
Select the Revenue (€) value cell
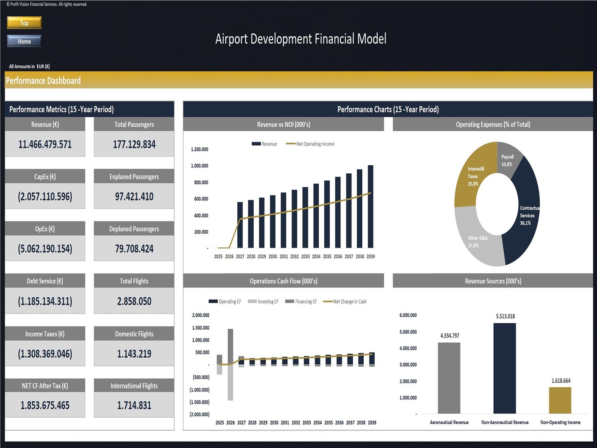pos(45,144)
